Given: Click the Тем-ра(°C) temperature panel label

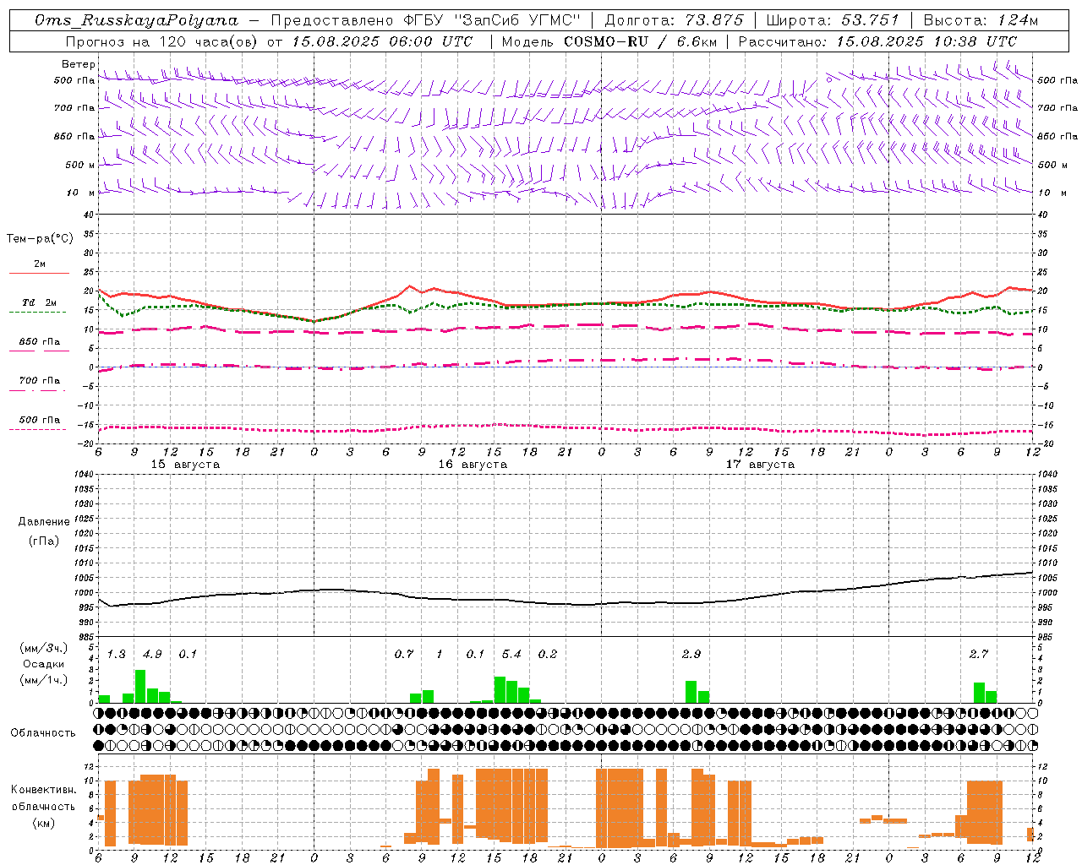Looking at the screenshot, I should [40, 239].
